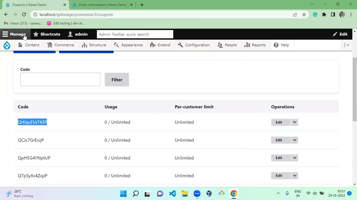Open Gmail Inbox bookmark

pyautogui.click(x=23, y=23)
